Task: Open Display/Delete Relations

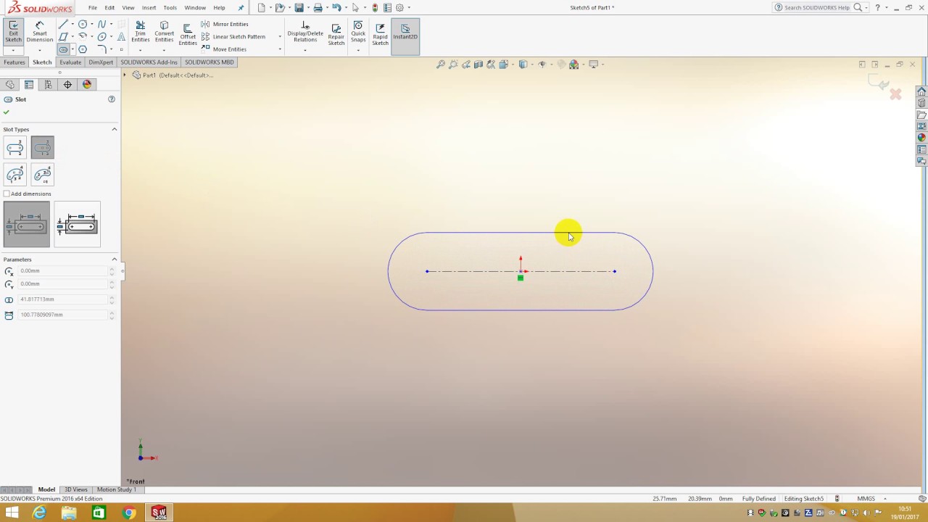Action: 305,32
